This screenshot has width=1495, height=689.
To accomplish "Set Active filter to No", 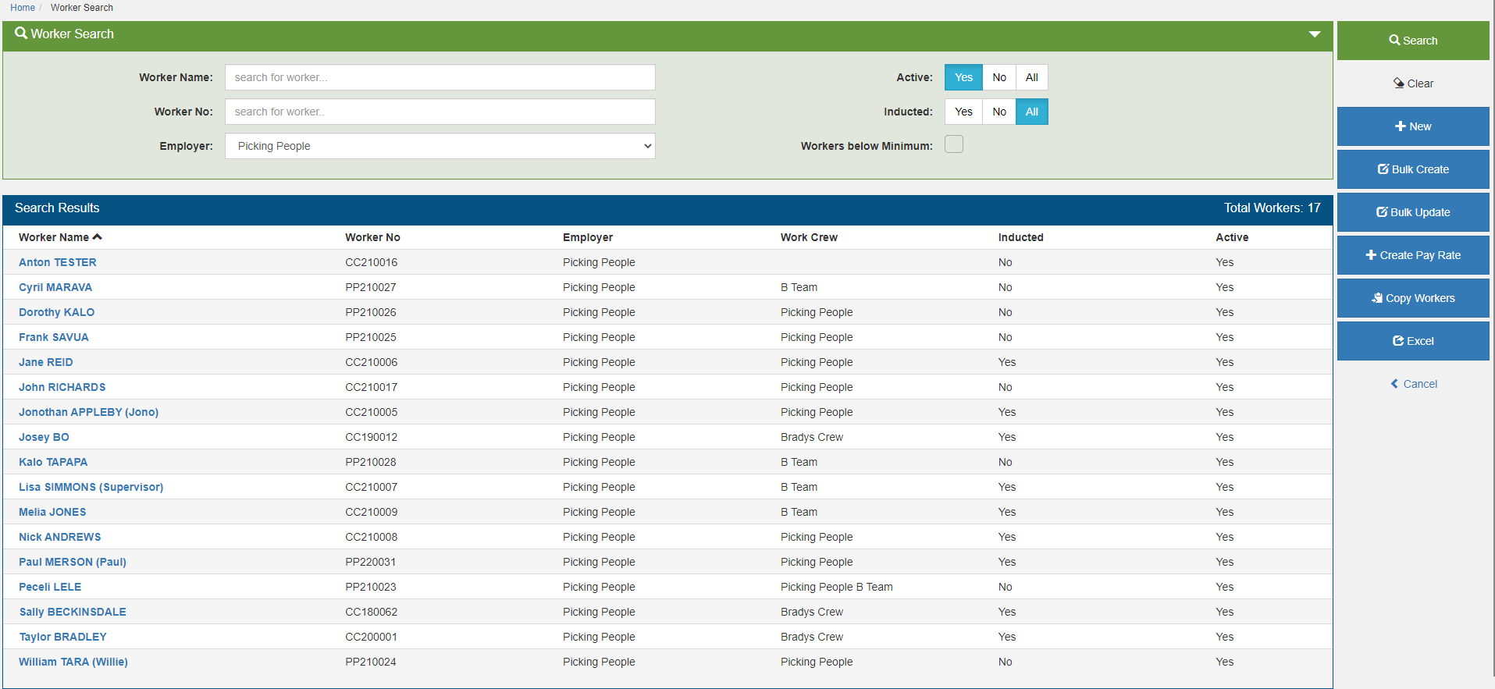I will [x=999, y=77].
